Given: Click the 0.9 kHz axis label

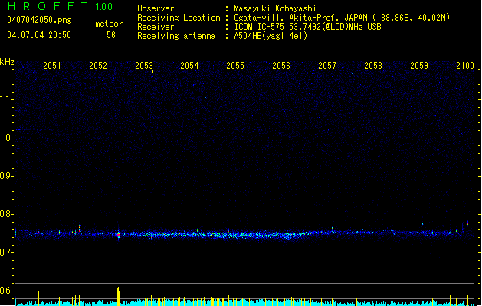Looking at the screenshot, I should 6,176.
